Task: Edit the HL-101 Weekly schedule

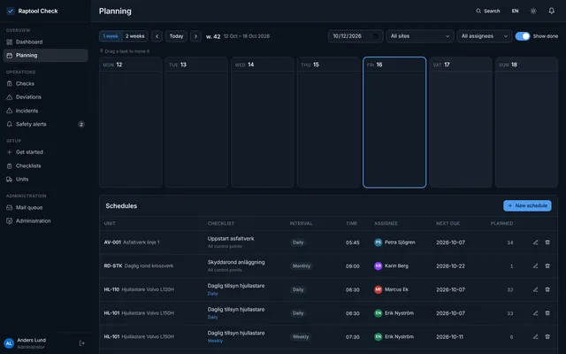Action: pyautogui.click(x=535, y=336)
